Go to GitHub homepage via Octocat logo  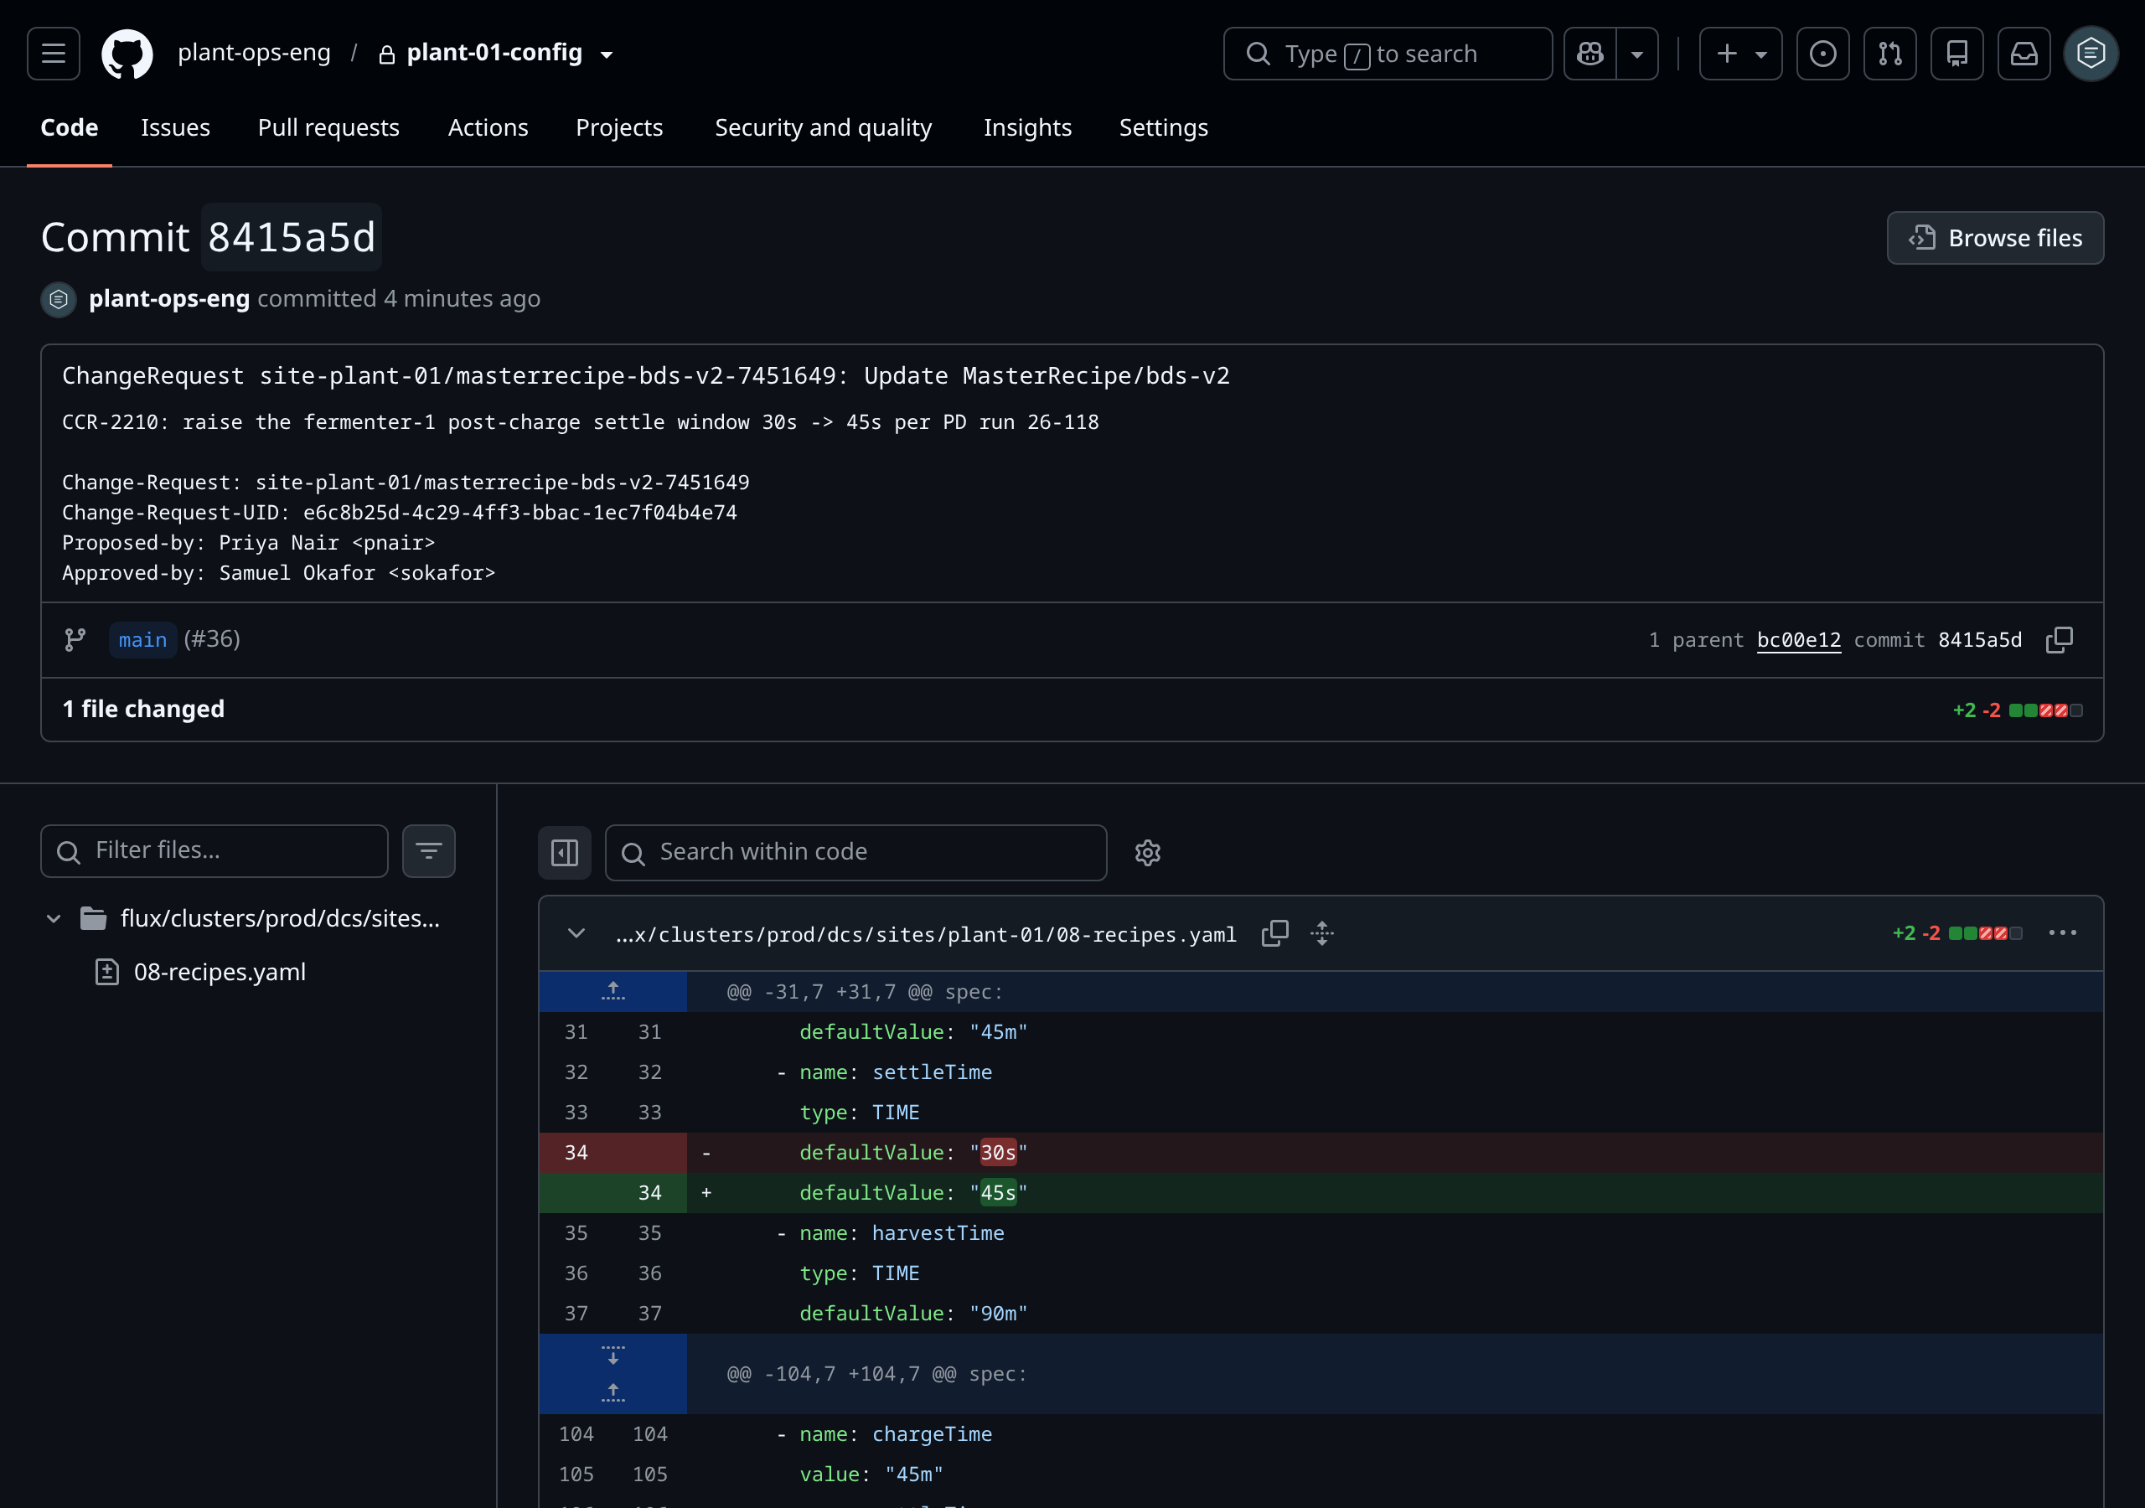click(127, 54)
